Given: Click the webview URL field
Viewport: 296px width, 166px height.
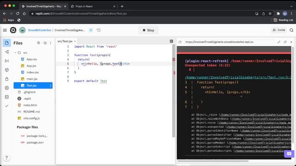Looking at the screenshot, I should tap(229, 42).
